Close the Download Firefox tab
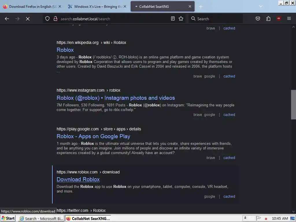Screen dimensions: 296x222 tap(60, 6)
